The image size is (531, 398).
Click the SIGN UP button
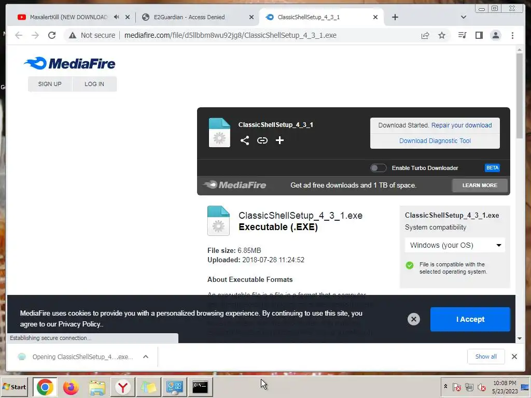click(x=50, y=84)
